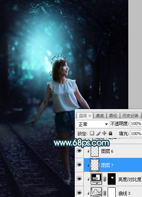Click the lock image pixels brush icon
Image resolution: width=142 pixels, height=197 pixels.
click(x=98, y=133)
